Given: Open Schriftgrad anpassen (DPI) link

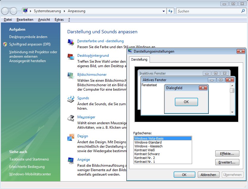Looking at the screenshot, I should pyautogui.click(x=30, y=44).
